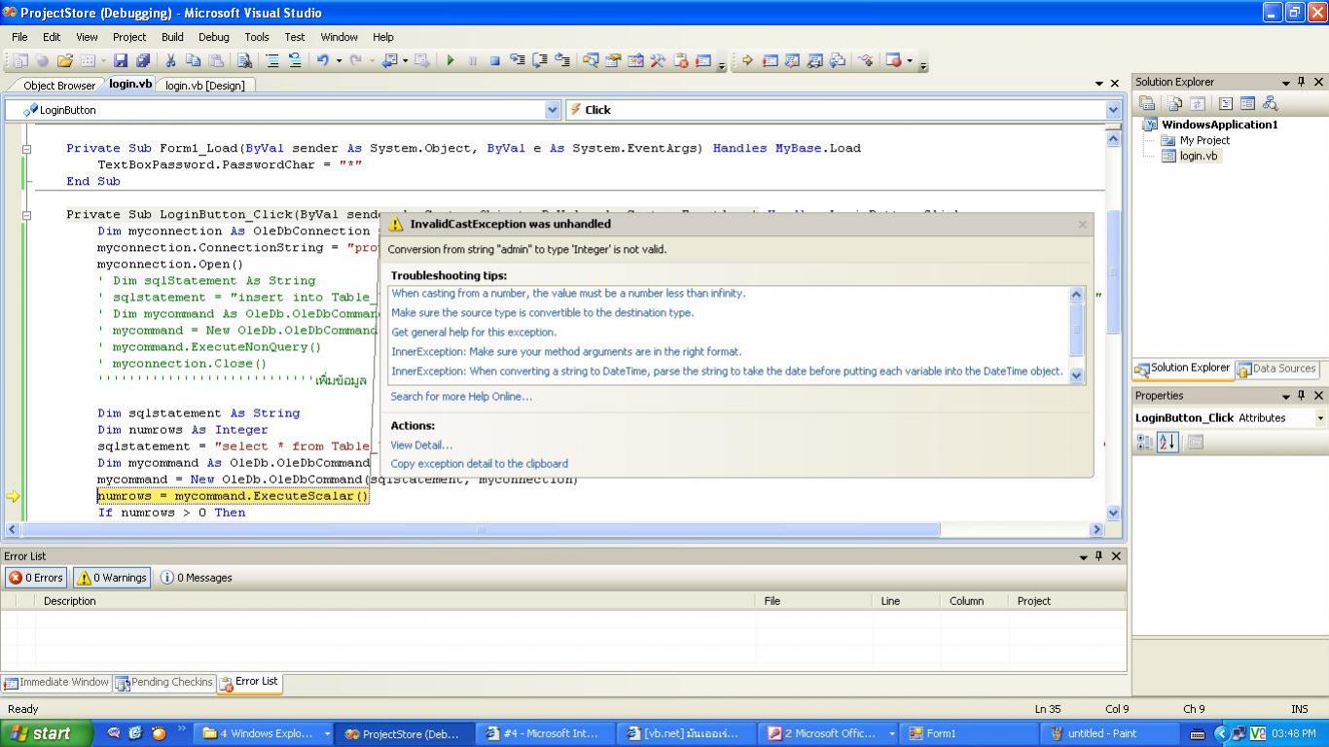Pin the Error List panel with pushpin

[1099, 555]
